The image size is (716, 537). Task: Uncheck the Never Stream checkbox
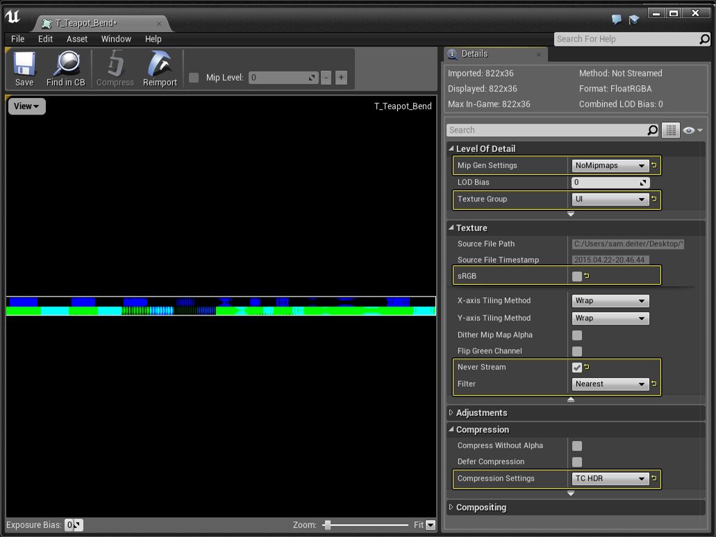[x=577, y=367]
